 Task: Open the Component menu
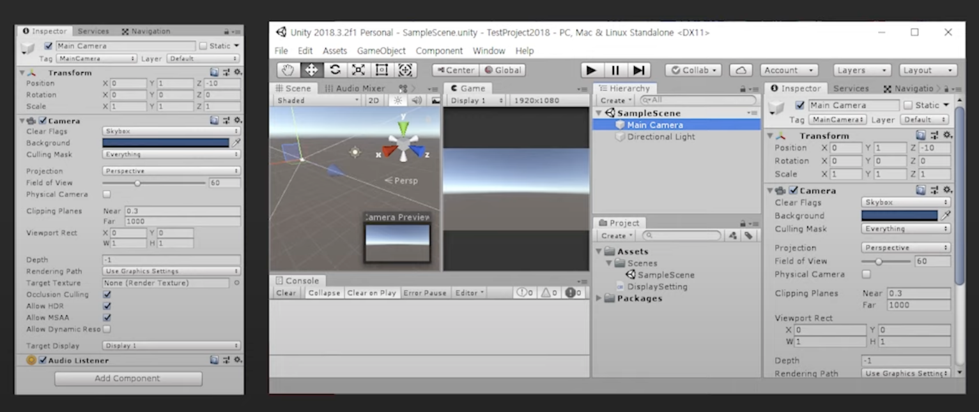(439, 50)
